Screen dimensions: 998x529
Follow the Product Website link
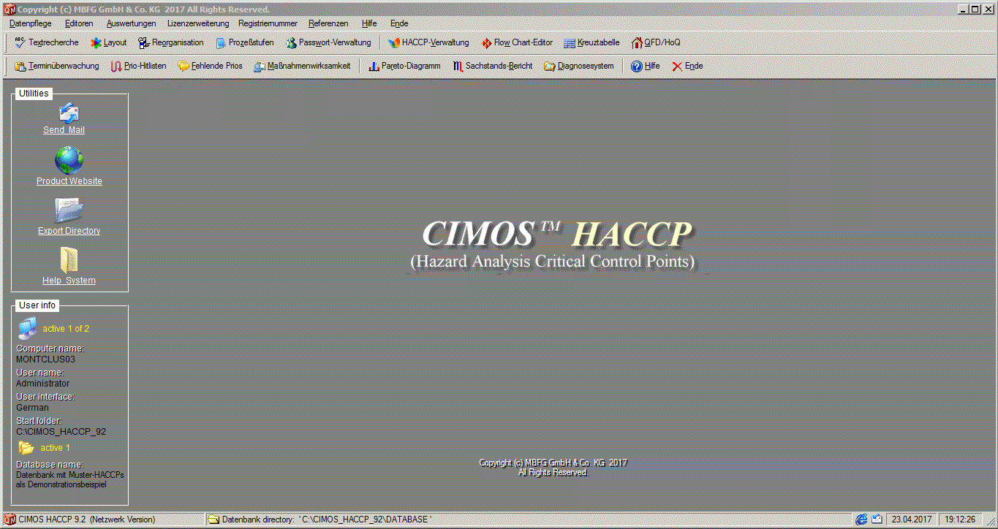coord(69,181)
